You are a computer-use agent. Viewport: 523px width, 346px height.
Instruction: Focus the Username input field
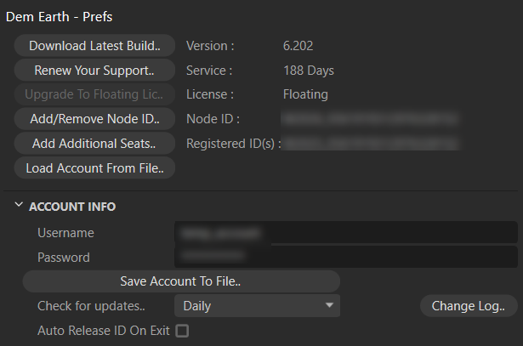pos(346,232)
